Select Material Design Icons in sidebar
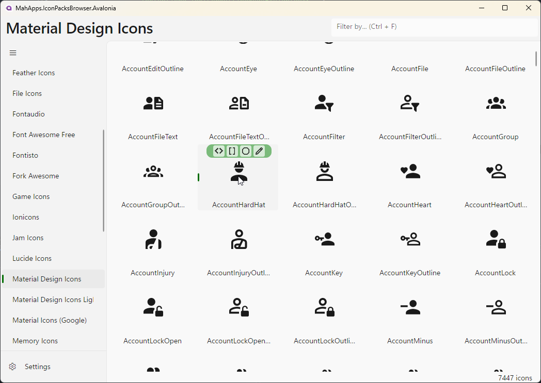This screenshot has width=541, height=383. coord(54,279)
